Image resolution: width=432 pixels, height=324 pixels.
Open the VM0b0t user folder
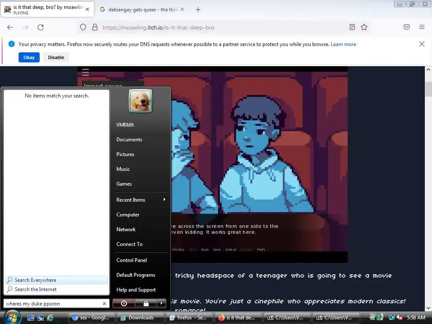pyautogui.click(x=125, y=125)
